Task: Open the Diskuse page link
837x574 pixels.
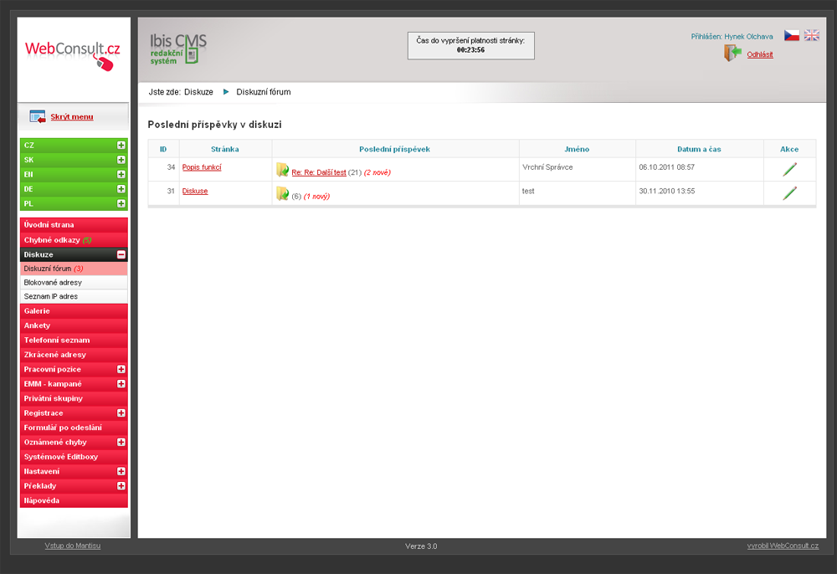Action: (x=195, y=191)
